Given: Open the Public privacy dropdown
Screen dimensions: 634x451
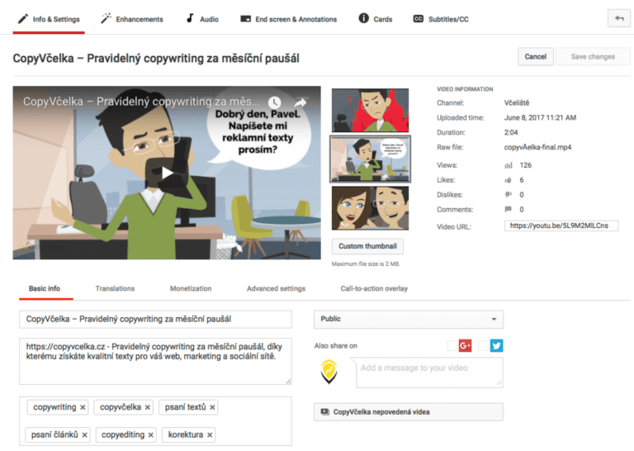Looking at the screenshot, I should click(x=409, y=319).
